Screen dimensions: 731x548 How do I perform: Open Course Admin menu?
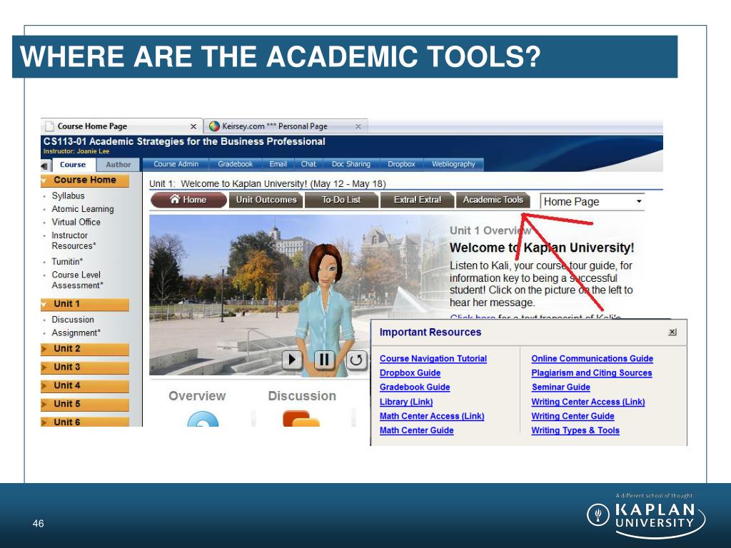[x=176, y=164]
